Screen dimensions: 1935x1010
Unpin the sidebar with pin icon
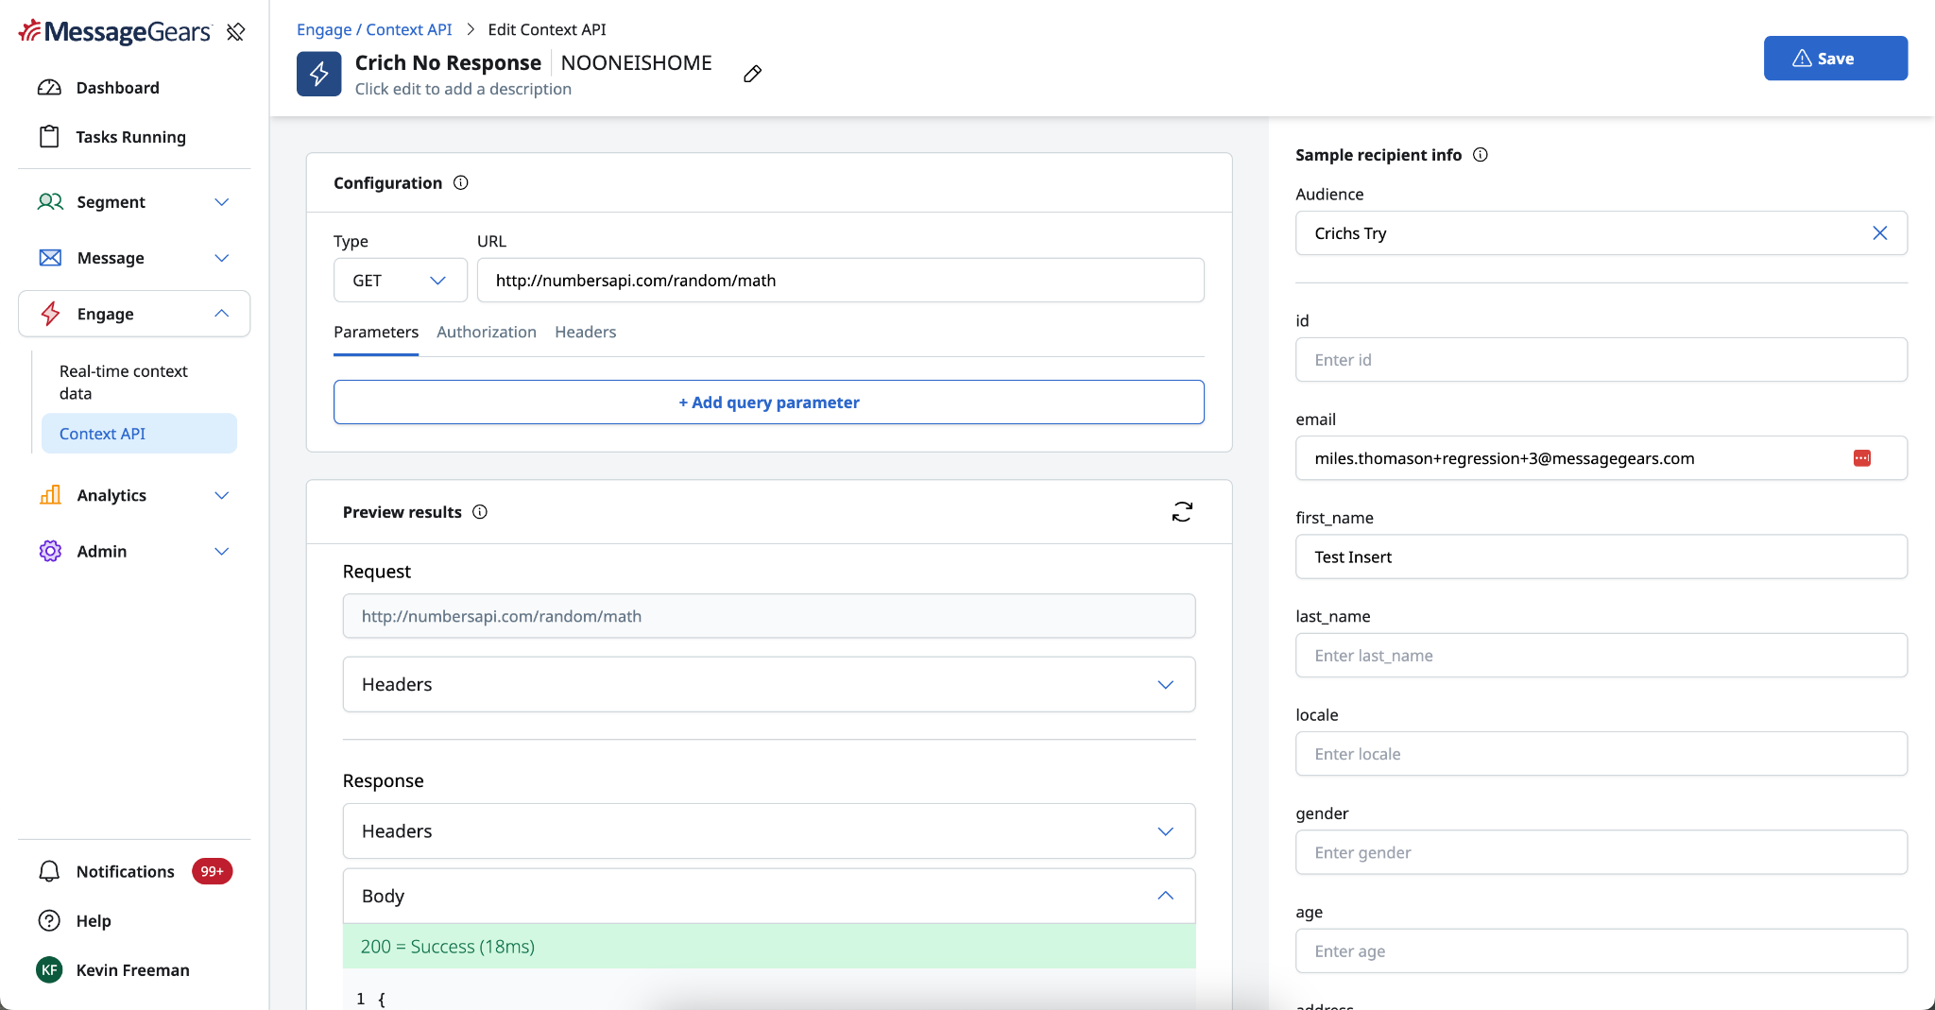[x=235, y=32]
